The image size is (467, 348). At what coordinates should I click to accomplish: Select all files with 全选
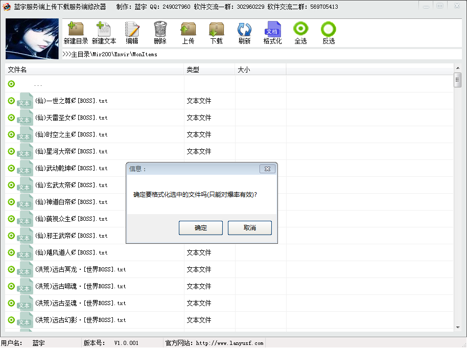pyautogui.click(x=300, y=29)
